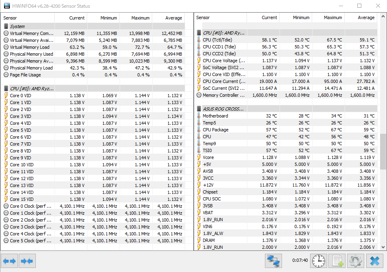Select the CPU Core Current row
The width and height of the screenshot is (387, 272).
287,81
